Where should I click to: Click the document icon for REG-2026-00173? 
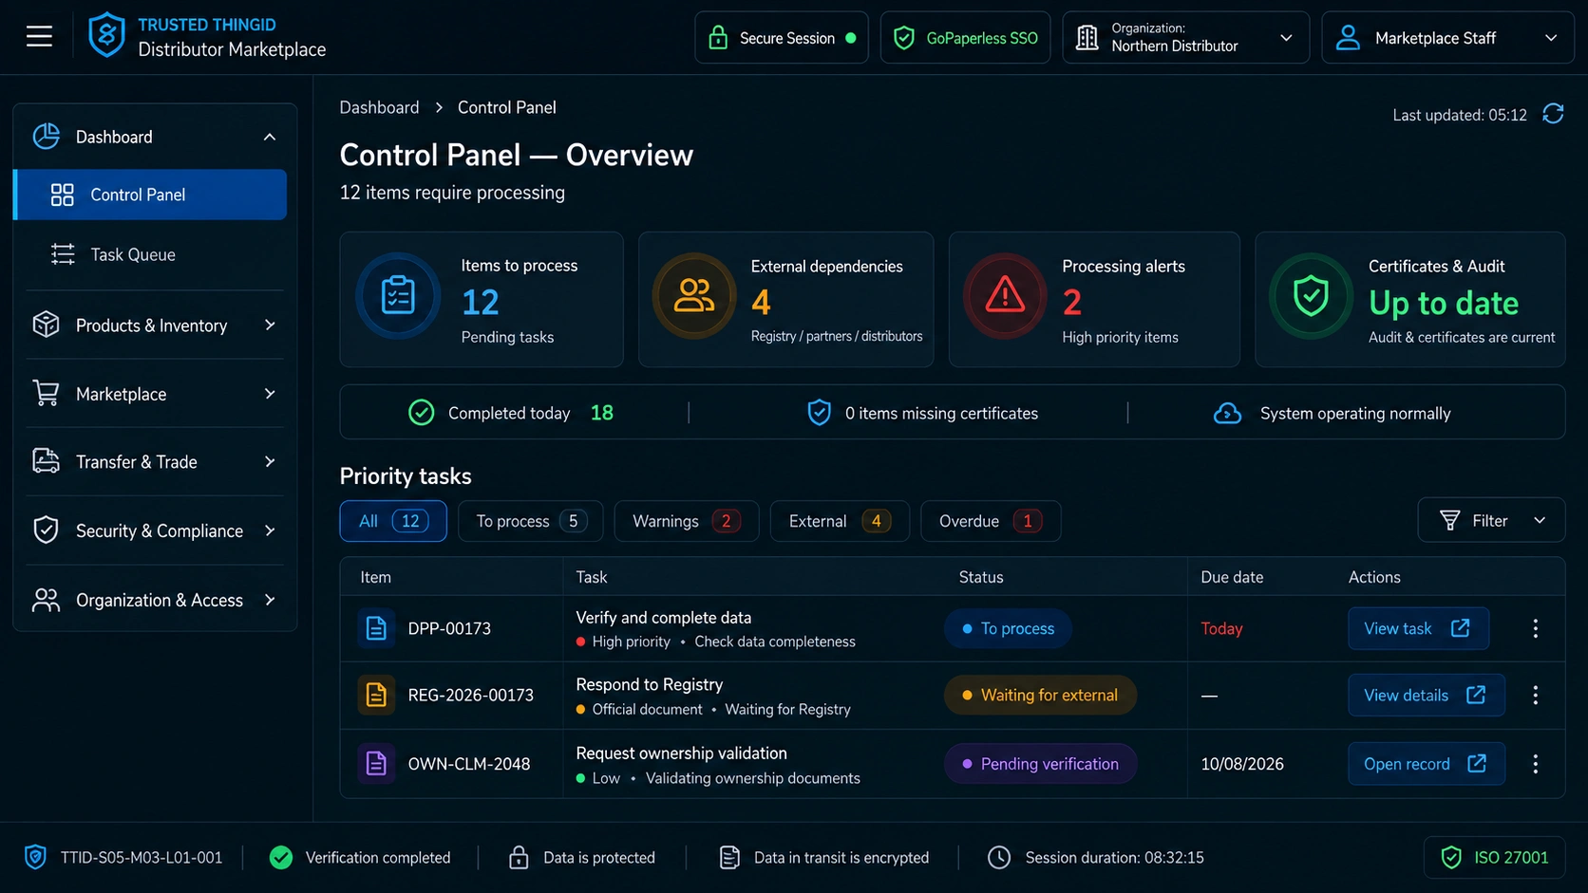(x=376, y=695)
